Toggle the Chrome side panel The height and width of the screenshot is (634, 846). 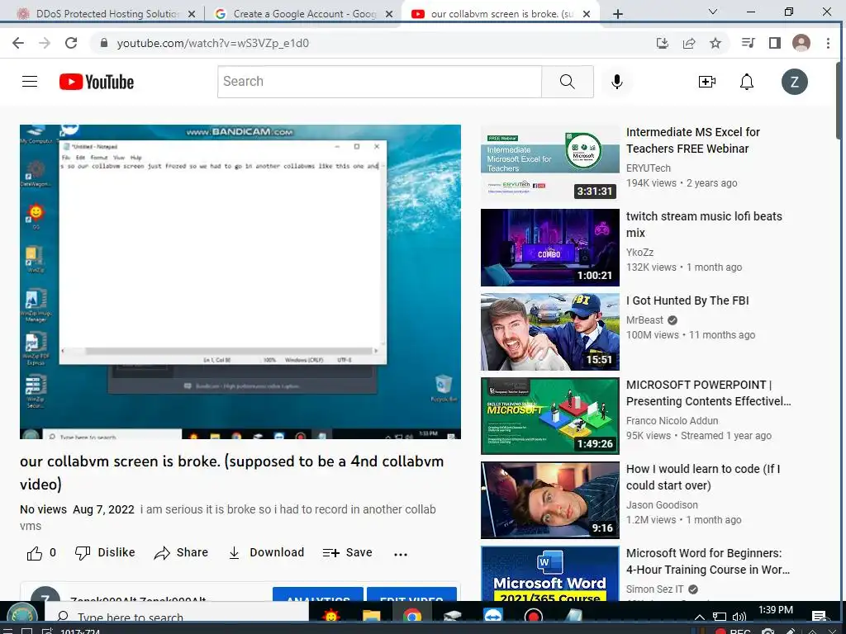point(775,43)
